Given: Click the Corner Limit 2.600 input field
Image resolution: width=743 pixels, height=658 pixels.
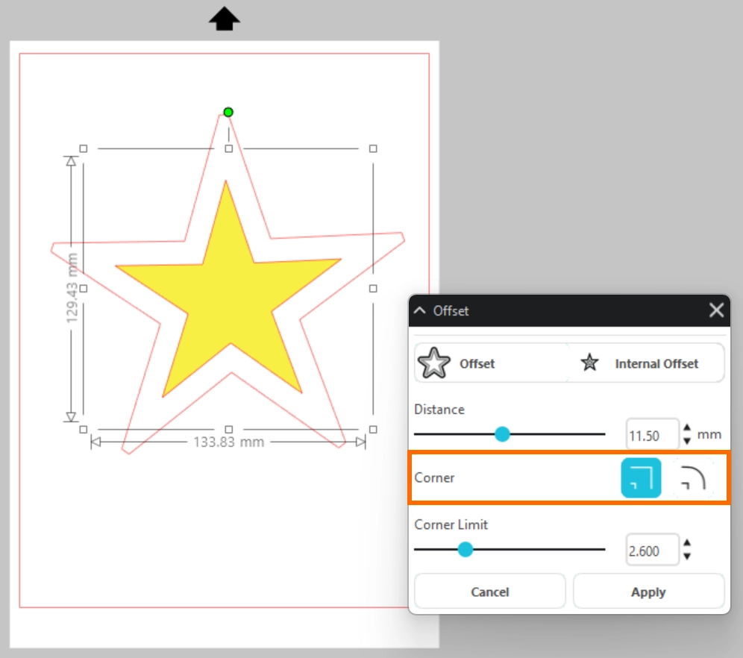Looking at the screenshot, I should [x=651, y=551].
